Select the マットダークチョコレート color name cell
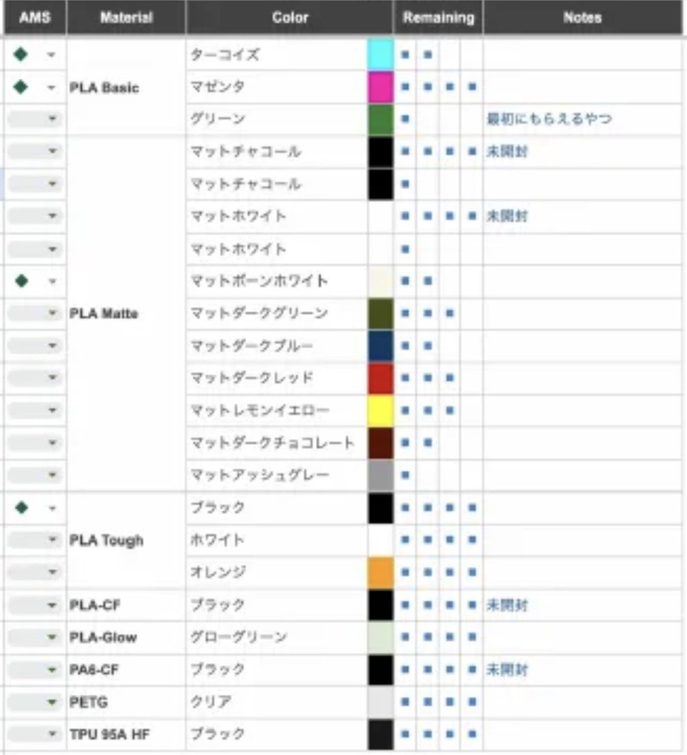 pos(270,443)
